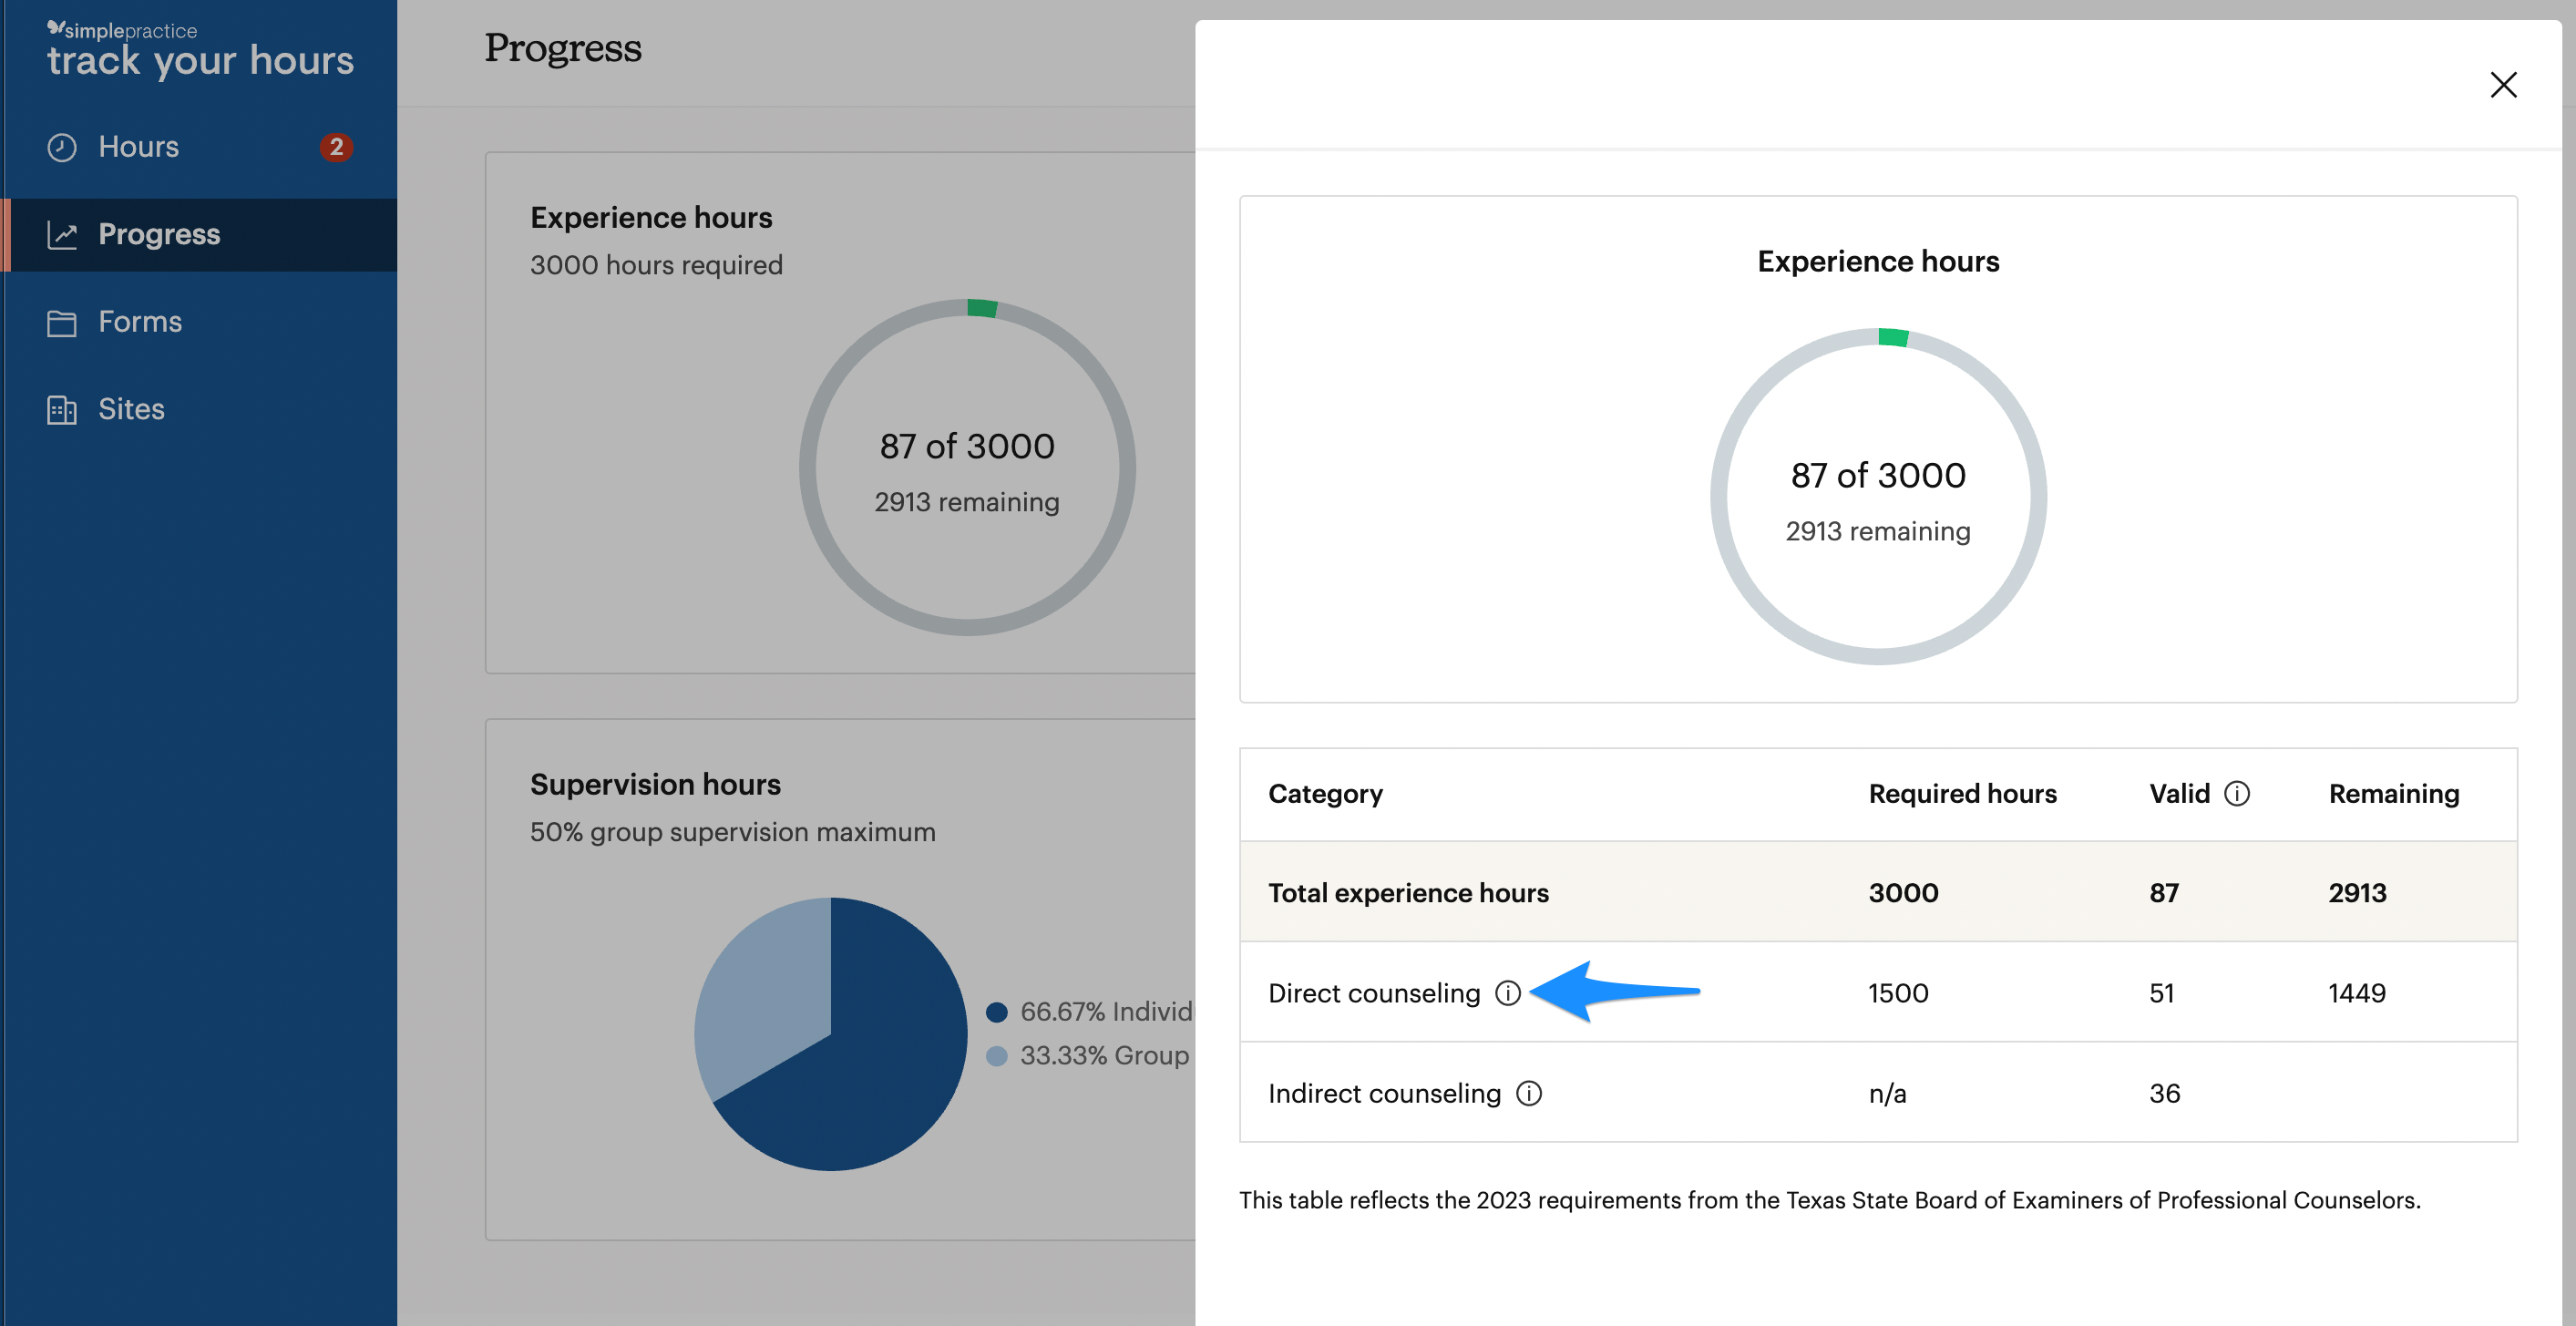Open Forms via the folder icon
2576x1326 pixels.
click(x=62, y=321)
